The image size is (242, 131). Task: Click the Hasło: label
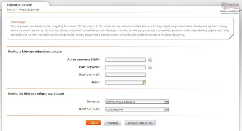95,82
